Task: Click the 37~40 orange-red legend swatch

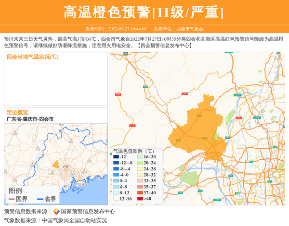Action: 139,193
